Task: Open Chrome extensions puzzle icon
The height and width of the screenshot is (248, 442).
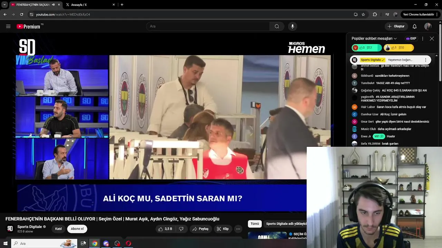Action: [x=375, y=14]
